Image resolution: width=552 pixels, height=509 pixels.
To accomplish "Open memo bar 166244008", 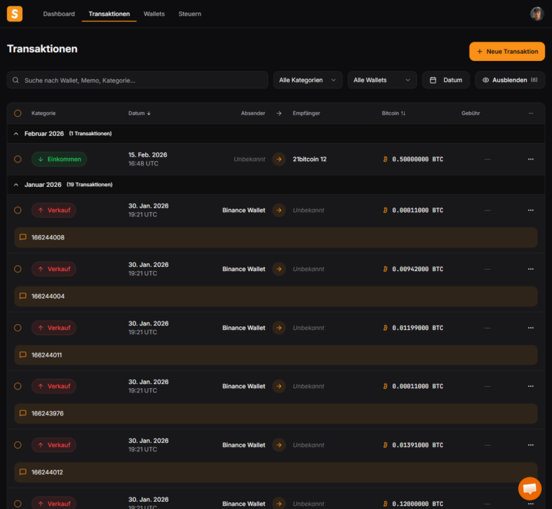I will 276,237.
